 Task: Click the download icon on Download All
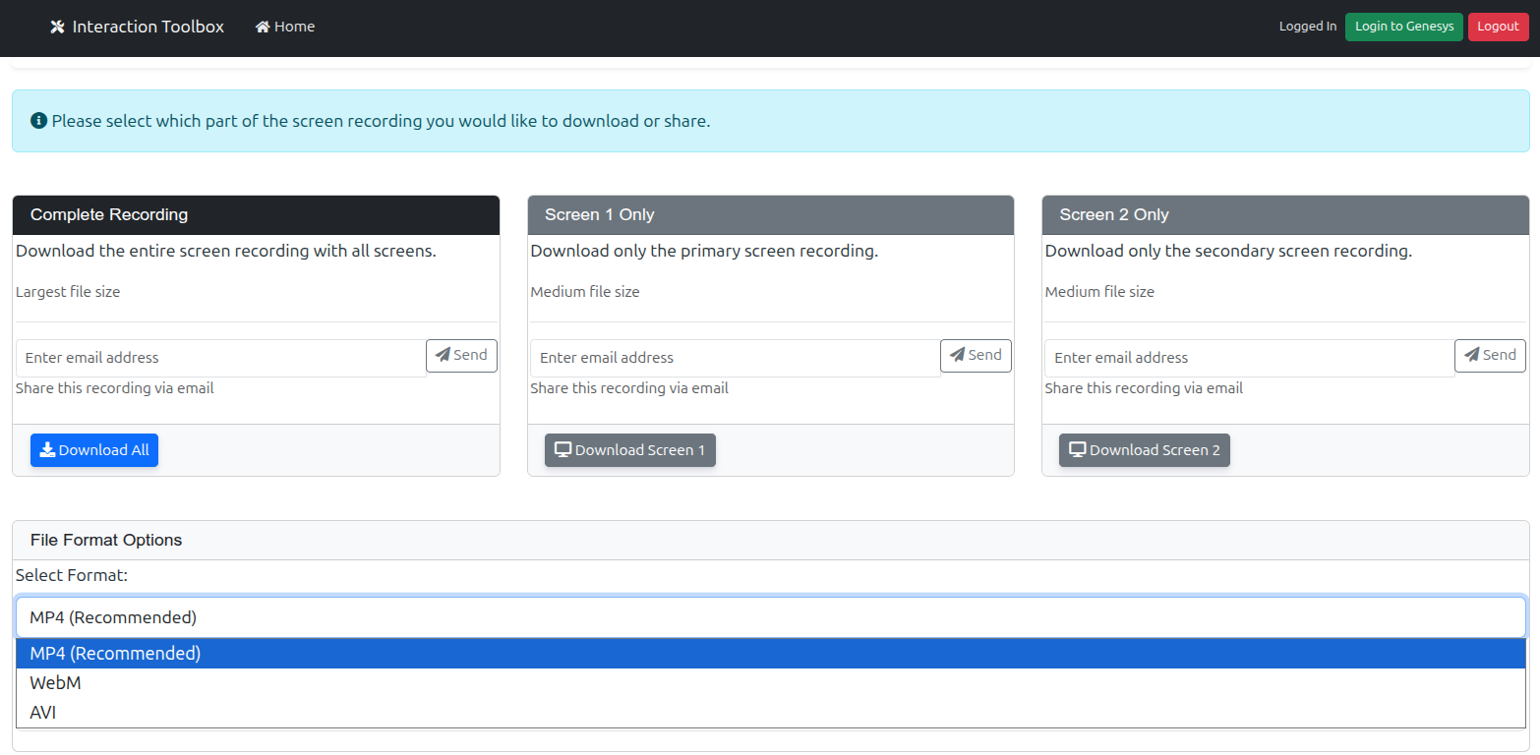(x=47, y=450)
